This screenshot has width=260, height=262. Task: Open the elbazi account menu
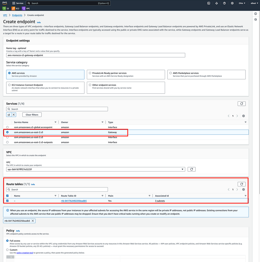(x=254, y=3)
